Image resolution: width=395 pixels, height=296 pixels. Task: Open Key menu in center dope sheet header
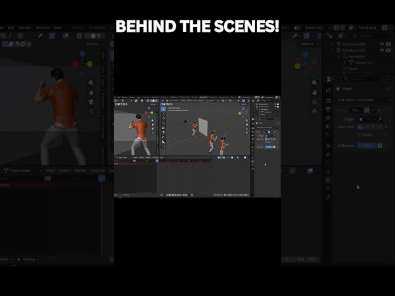(x=162, y=158)
